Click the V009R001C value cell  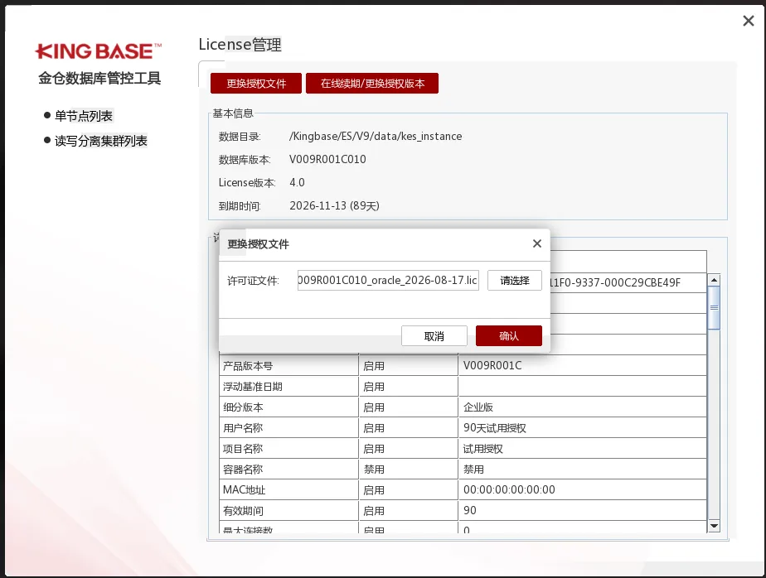click(x=582, y=366)
